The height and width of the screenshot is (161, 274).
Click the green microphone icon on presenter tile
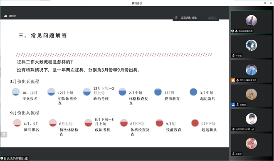237,31
